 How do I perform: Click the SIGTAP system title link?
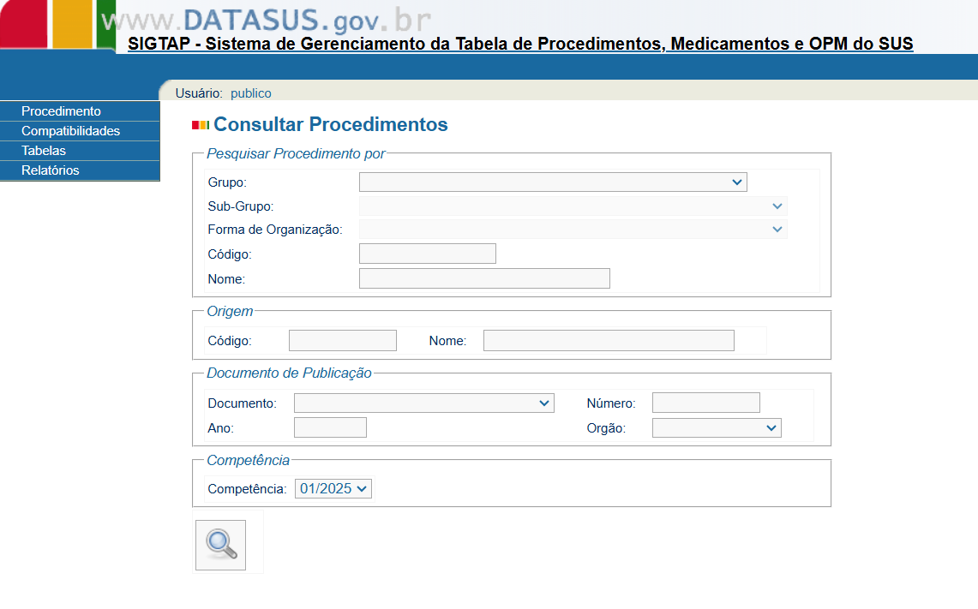point(520,44)
